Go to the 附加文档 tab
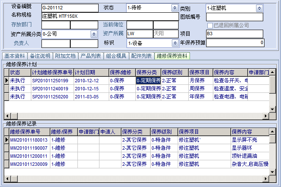Image resolution: width=281 pixels, height=187 pixels. [x=65, y=56]
